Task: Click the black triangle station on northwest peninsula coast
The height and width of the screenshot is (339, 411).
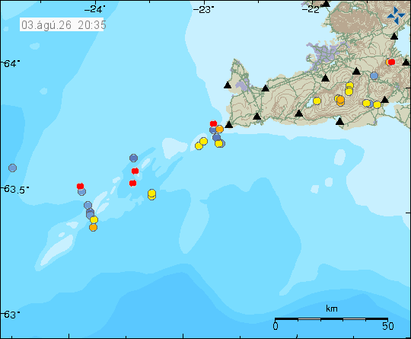Action: (228, 85)
